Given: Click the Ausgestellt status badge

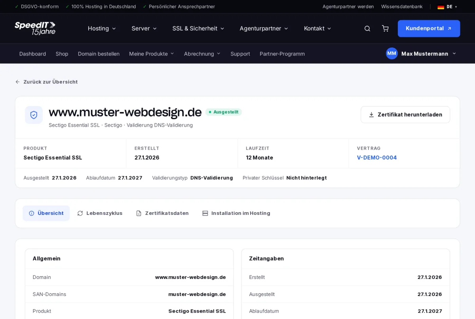Looking at the screenshot, I should (x=224, y=112).
